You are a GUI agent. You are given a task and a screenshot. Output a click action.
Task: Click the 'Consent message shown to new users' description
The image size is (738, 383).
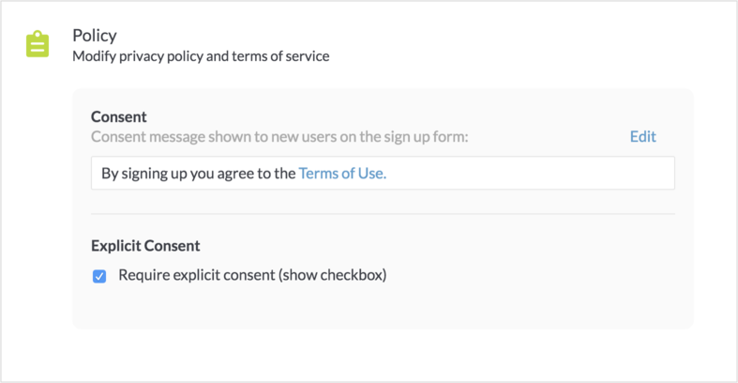(279, 137)
